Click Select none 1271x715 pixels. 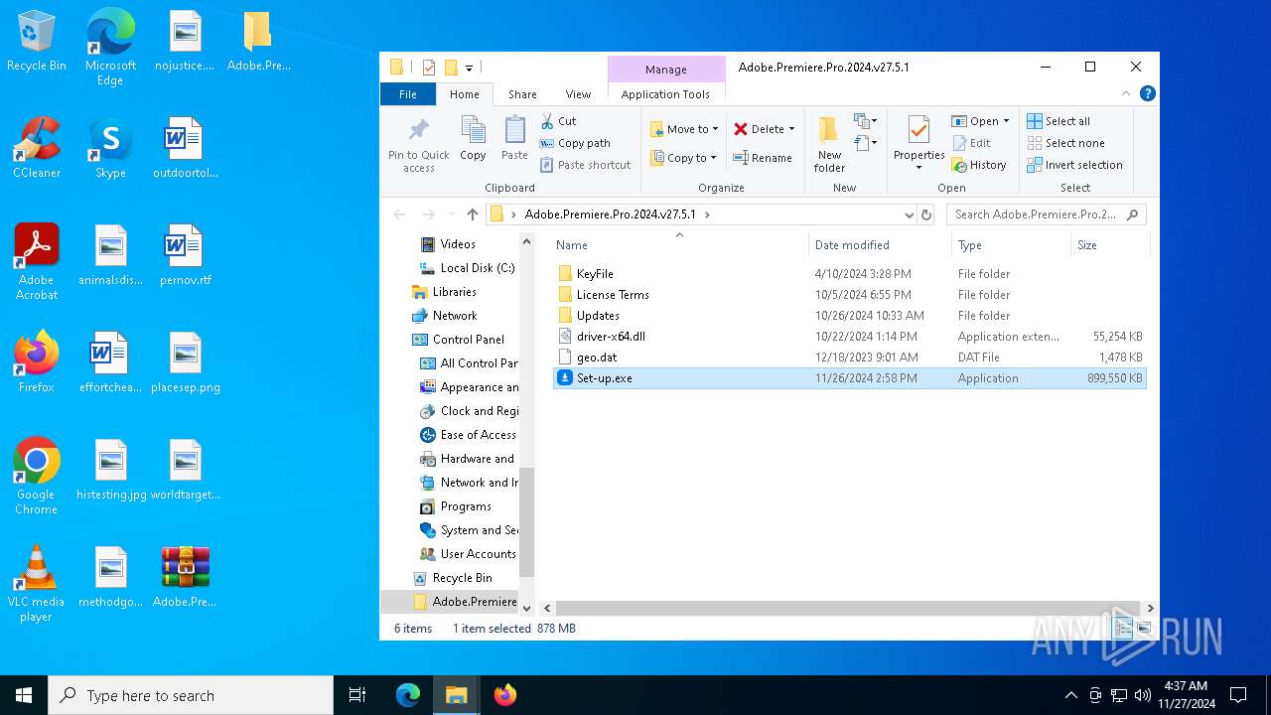tap(1065, 143)
